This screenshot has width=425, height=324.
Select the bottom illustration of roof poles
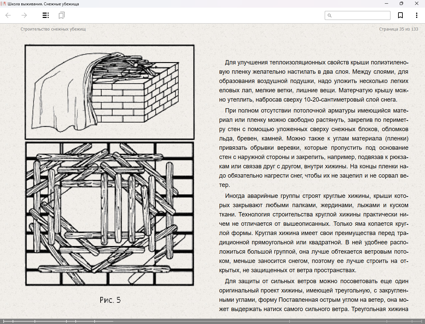pos(110,214)
